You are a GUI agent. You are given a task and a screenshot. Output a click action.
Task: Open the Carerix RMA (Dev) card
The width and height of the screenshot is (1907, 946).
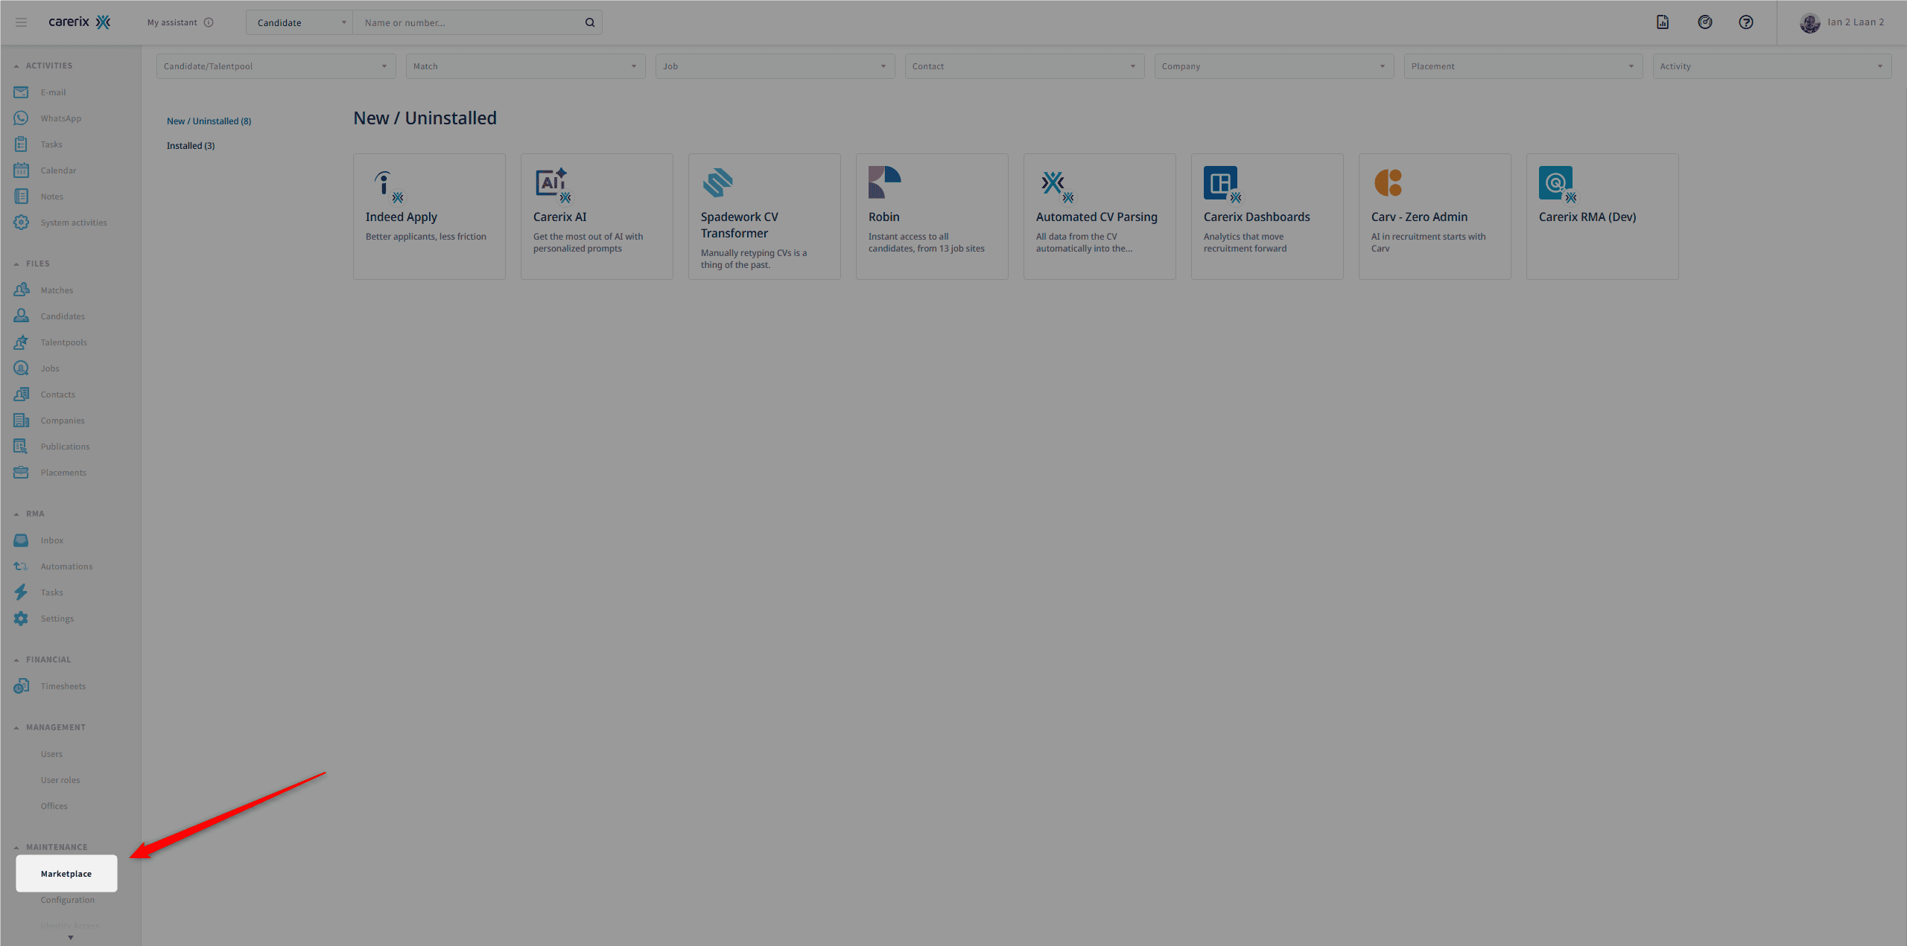(1602, 217)
